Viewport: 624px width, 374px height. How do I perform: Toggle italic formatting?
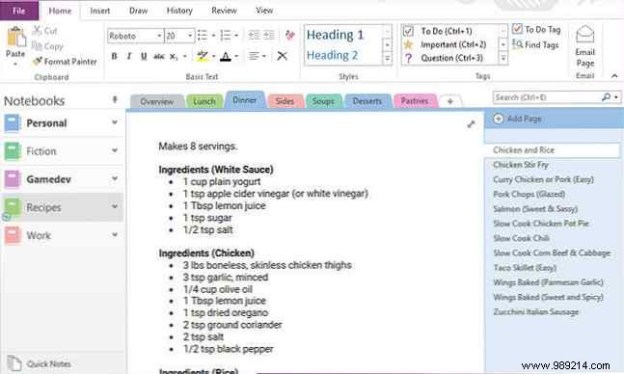(129, 56)
